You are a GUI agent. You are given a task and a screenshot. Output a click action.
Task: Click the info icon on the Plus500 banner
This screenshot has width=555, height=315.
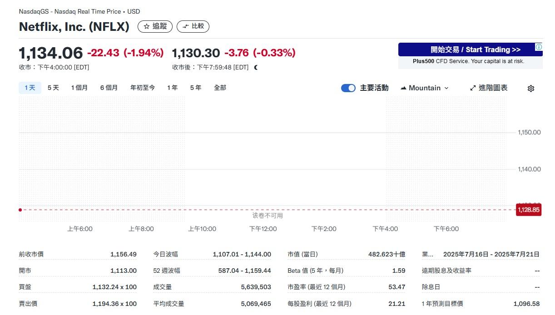tap(538, 47)
